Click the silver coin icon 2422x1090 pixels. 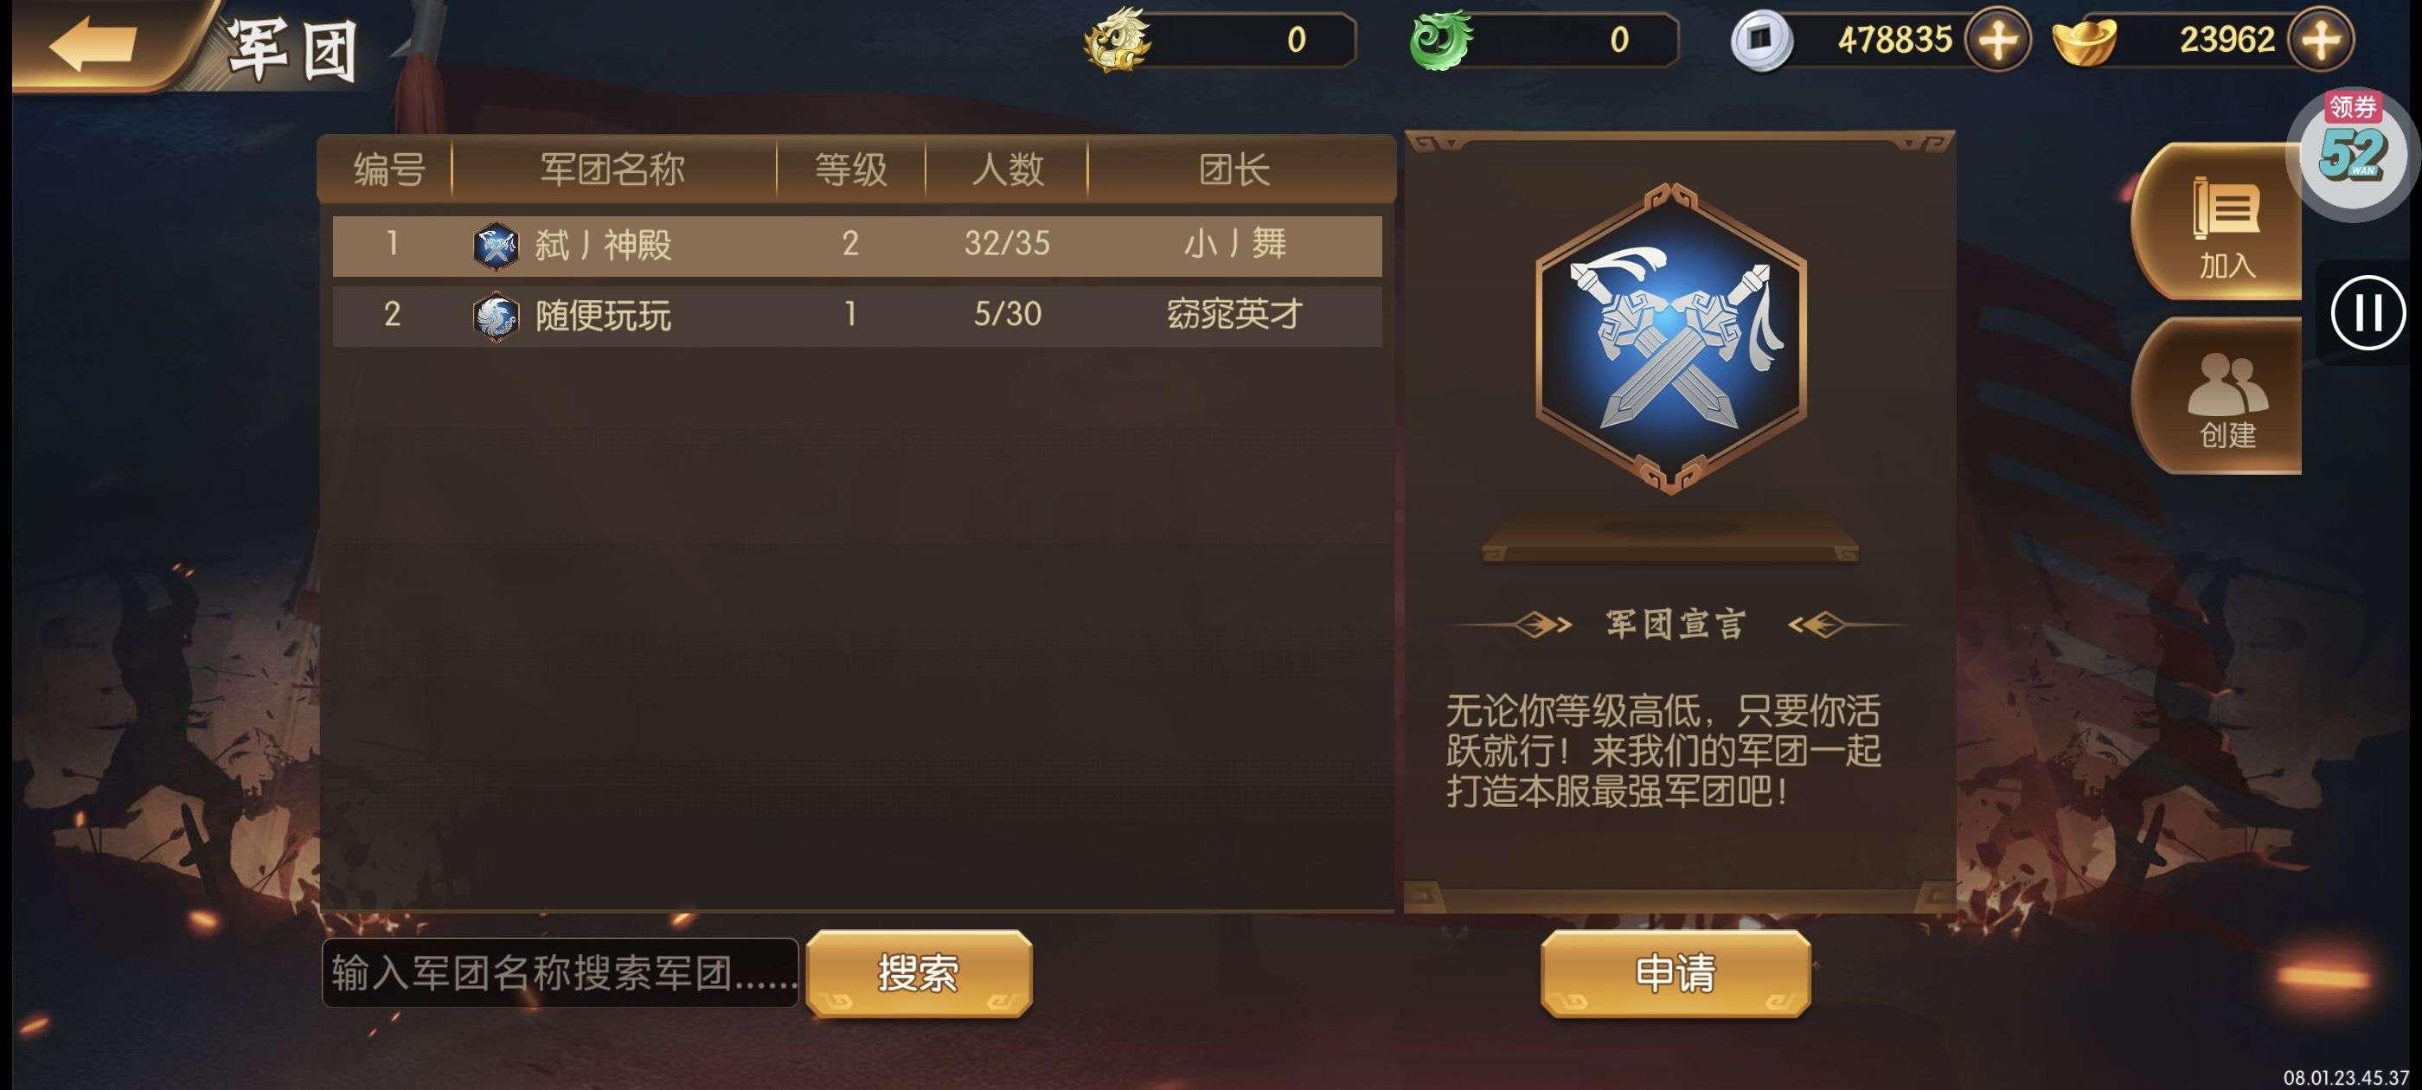1761,40
